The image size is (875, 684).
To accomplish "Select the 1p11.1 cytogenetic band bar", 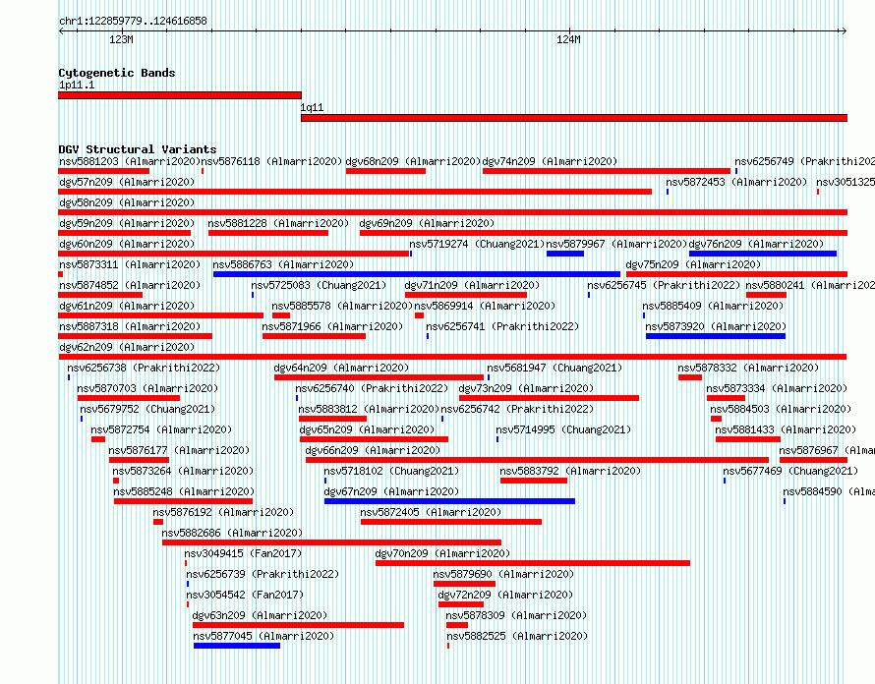I will 180,95.
